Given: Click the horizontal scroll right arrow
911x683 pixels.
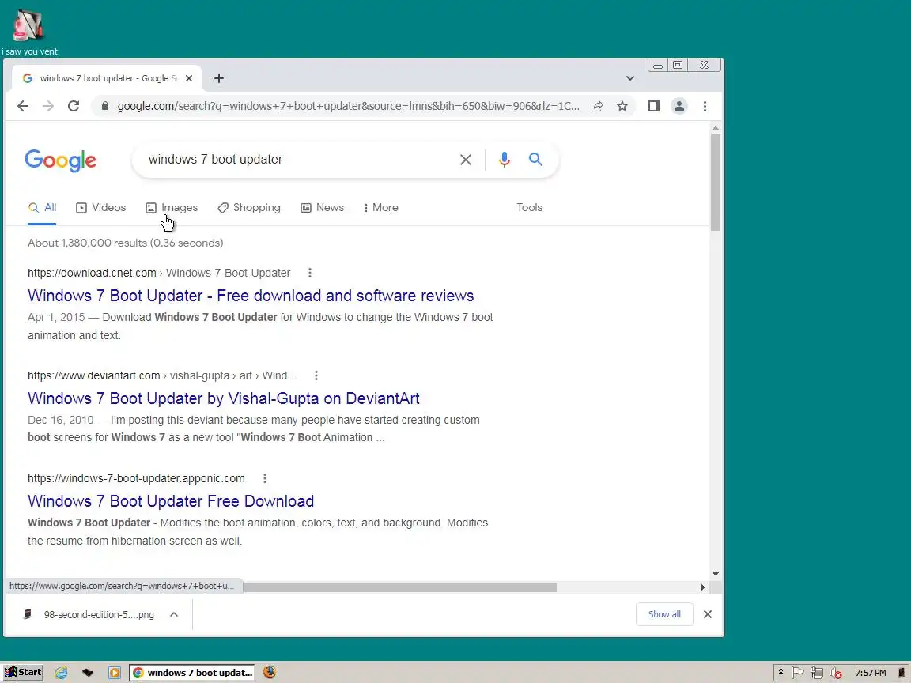Looking at the screenshot, I should click(703, 587).
